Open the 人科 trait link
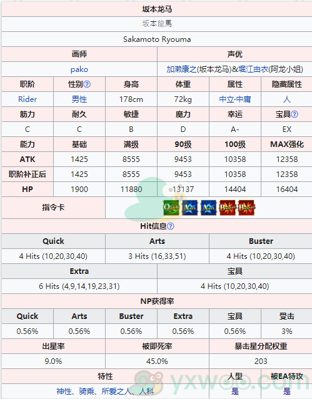 click(146, 391)
